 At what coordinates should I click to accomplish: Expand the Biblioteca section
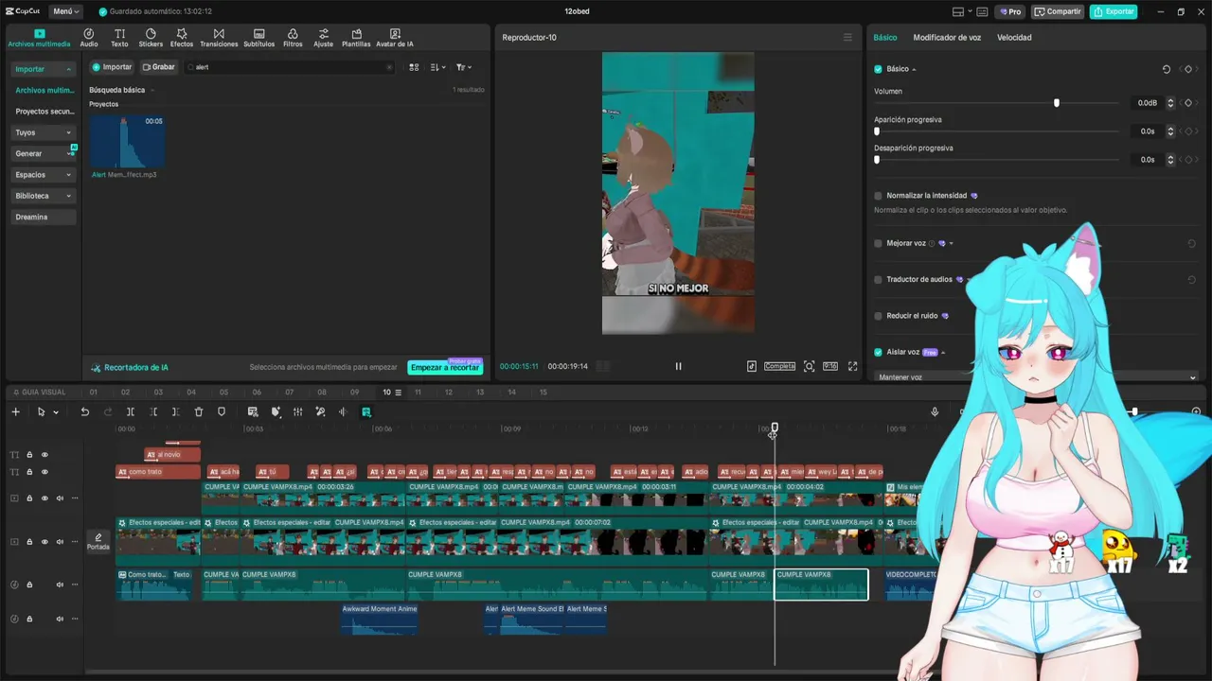coord(43,196)
